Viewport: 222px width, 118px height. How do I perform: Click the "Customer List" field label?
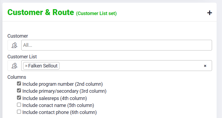tap(22, 56)
